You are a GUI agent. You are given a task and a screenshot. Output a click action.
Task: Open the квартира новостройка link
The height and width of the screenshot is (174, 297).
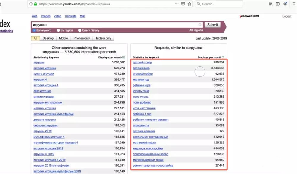tap(148, 148)
